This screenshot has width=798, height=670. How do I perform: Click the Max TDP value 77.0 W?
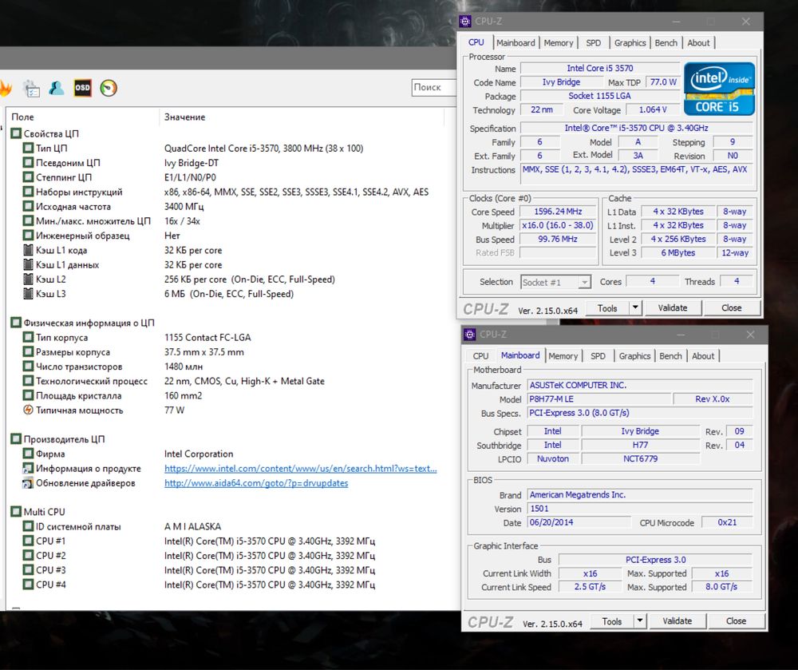[663, 82]
